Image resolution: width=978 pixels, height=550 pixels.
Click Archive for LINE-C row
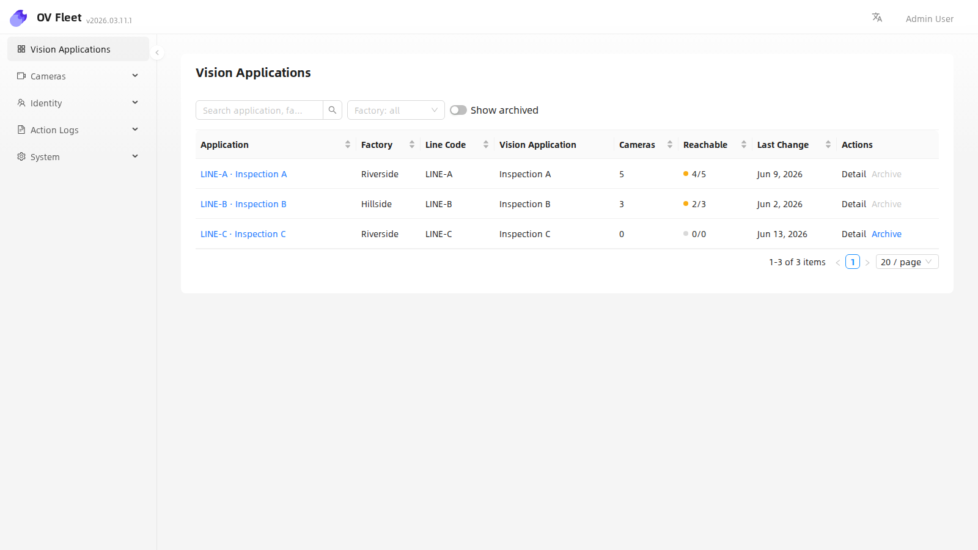[x=886, y=234]
